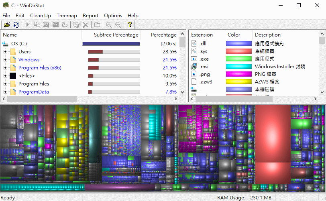The height and width of the screenshot is (201, 326).
Task: Click the yellow color swatch for .azw3
Action: point(239,82)
